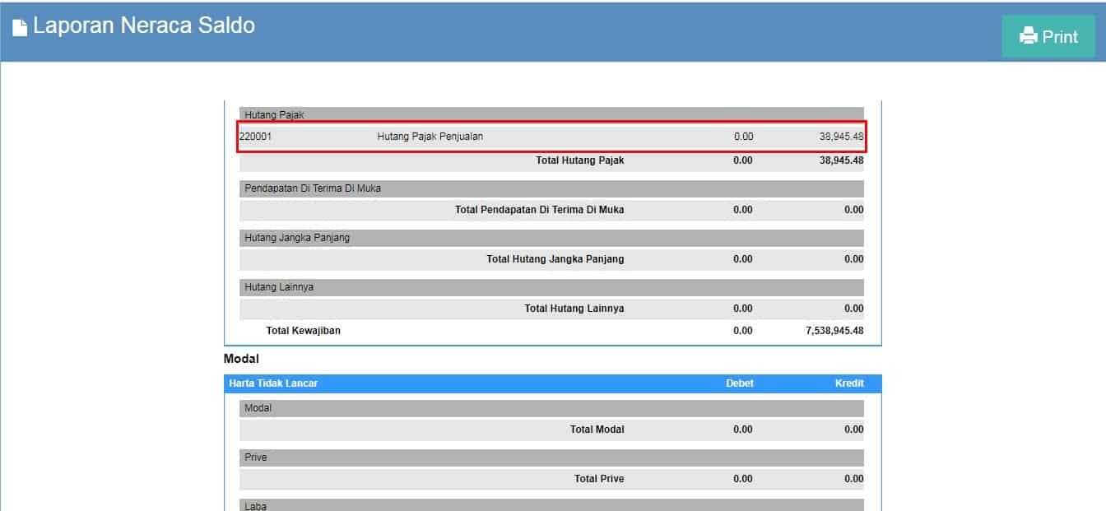Image resolution: width=1106 pixels, height=511 pixels.
Task: Click the Debet column header
Action: (739, 383)
